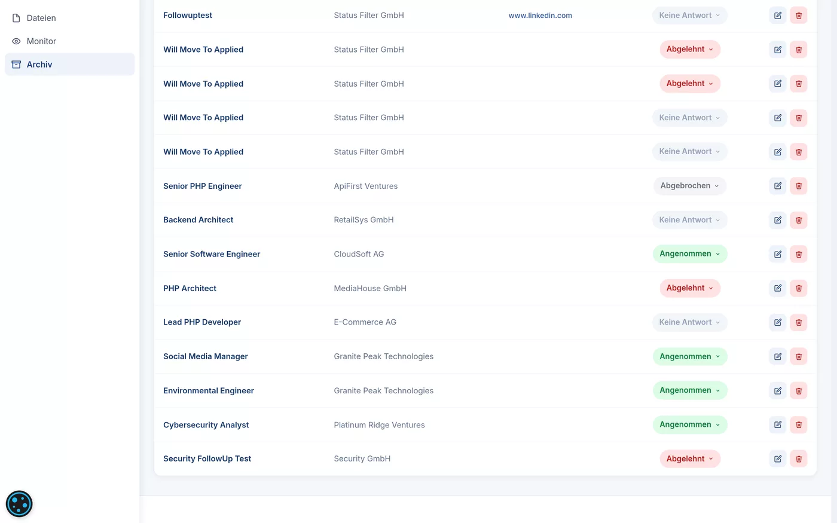Viewport: 837px width, 523px height.
Task: Click Status Filter GmbH in the Followuptest row
Action: (369, 16)
